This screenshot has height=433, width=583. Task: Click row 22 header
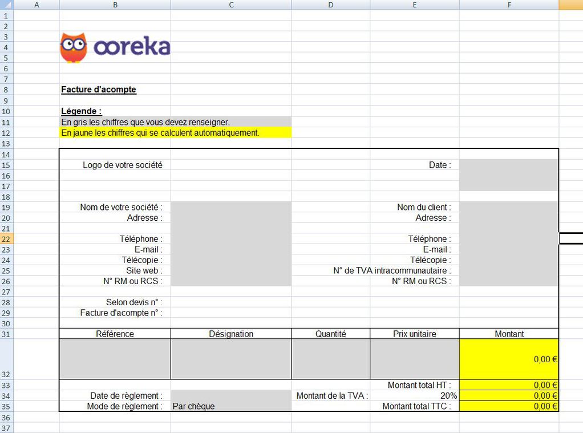6,239
